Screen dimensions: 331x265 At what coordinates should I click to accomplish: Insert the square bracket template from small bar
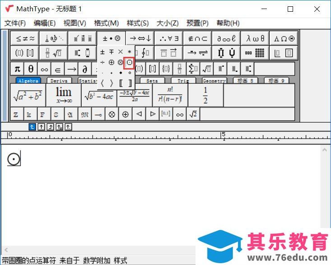pos(153,69)
